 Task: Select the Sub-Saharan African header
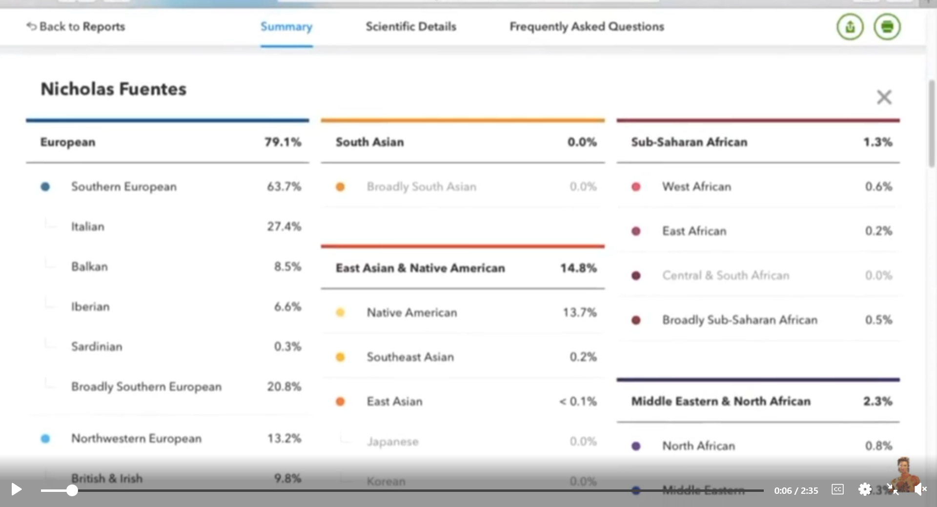click(x=758, y=142)
